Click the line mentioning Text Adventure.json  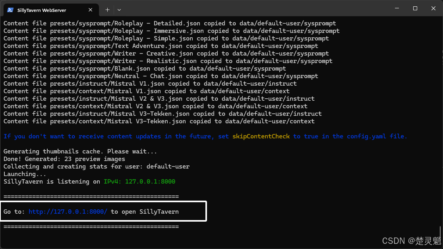(161, 46)
